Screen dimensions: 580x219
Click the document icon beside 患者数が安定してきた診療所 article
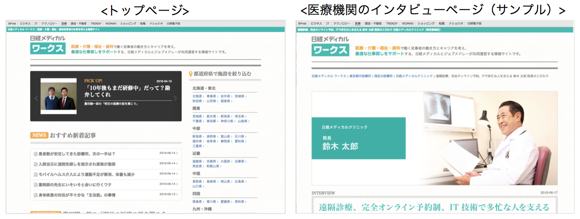(x=36, y=154)
